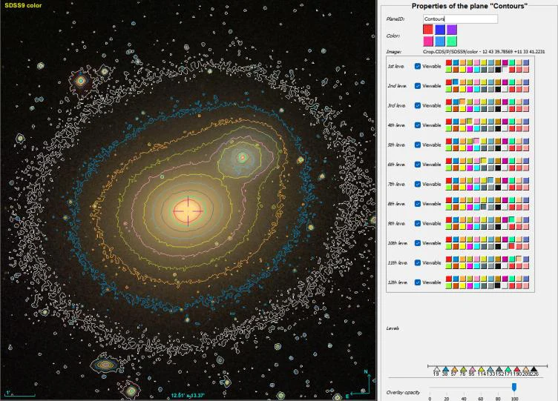Screen dimensions: 558x401
Task: Choose the pink plane Color swatch
Action: (428, 42)
